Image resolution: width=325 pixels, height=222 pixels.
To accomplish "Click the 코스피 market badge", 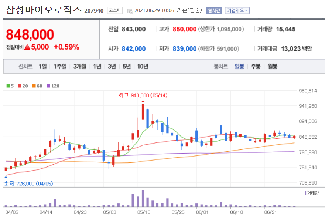I will [x=114, y=10].
